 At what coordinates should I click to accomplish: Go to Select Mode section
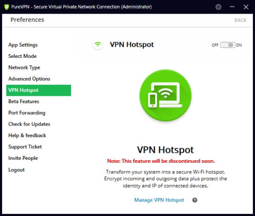23,56
